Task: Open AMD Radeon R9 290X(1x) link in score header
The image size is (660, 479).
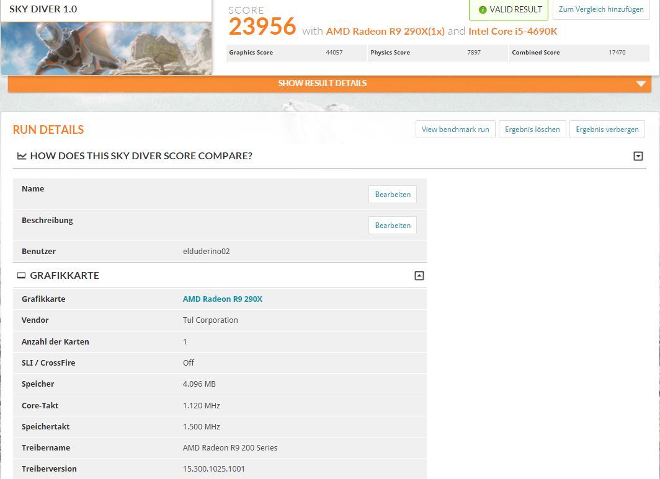Action: pos(385,31)
